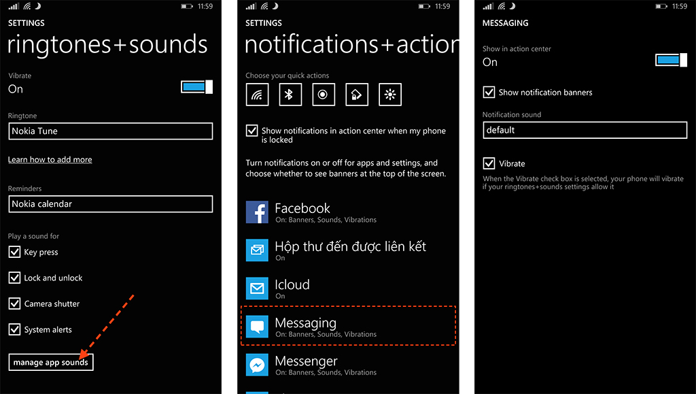Screen dimensions: 696x394
Task: Open the Learn how to add more link
Action: (x=50, y=160)
